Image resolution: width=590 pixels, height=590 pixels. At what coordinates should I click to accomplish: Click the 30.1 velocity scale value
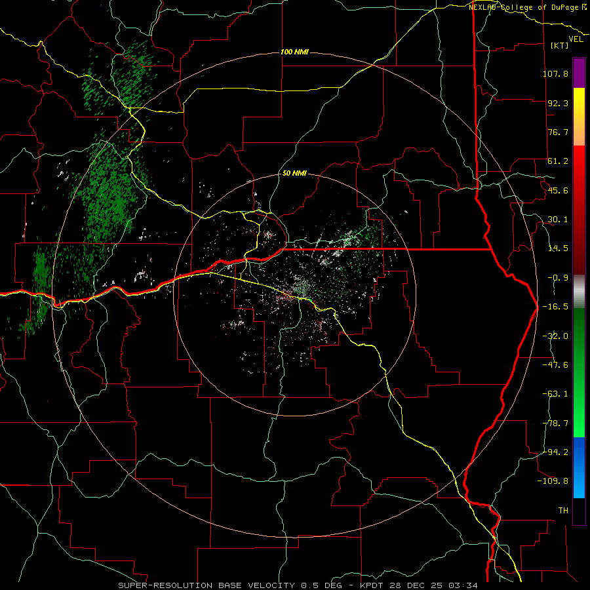[x=558, y=220]
